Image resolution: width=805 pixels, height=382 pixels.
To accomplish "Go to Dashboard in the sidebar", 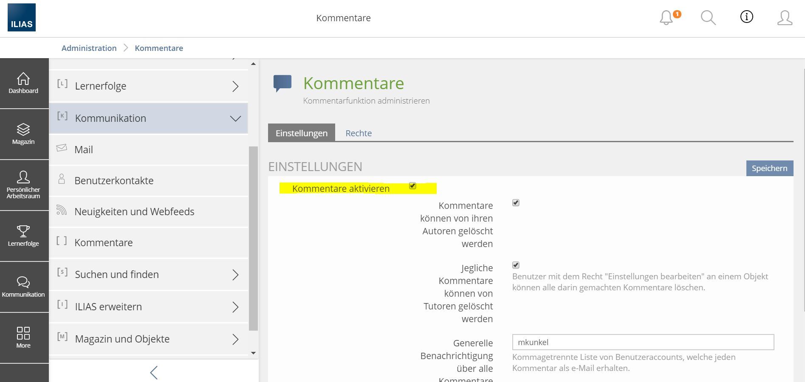I will point(23,83).
